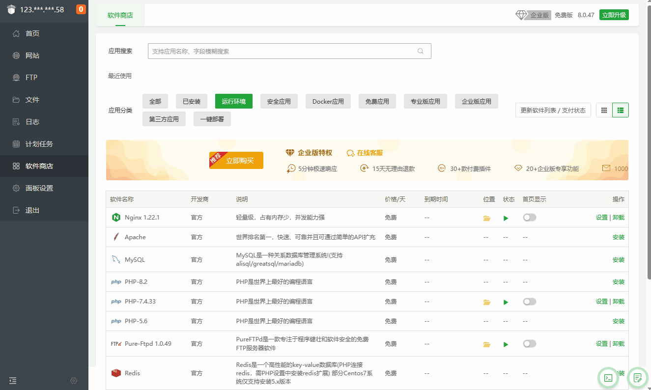Filter by 运行环境 category
Image resolution: width=651 pixels, height=390 pixels.
pyautogui.click(x=234, y=101)
